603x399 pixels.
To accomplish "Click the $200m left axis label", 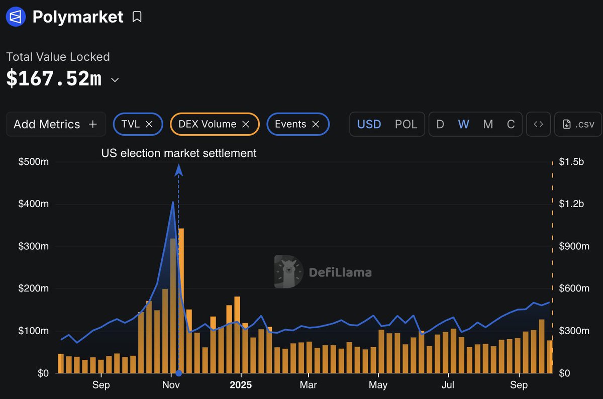I will (34, 288).
